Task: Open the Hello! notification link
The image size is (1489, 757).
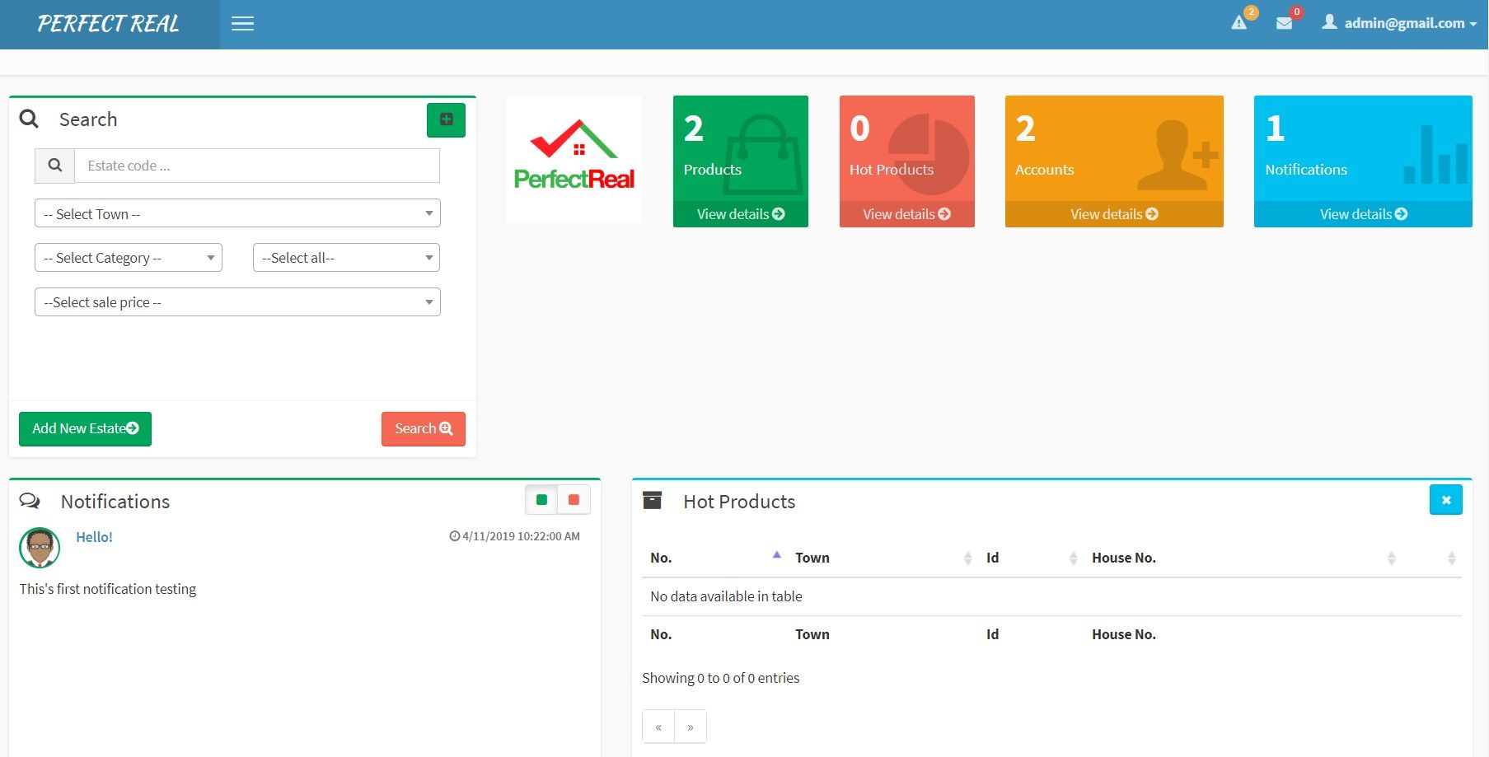Action: 94,537
